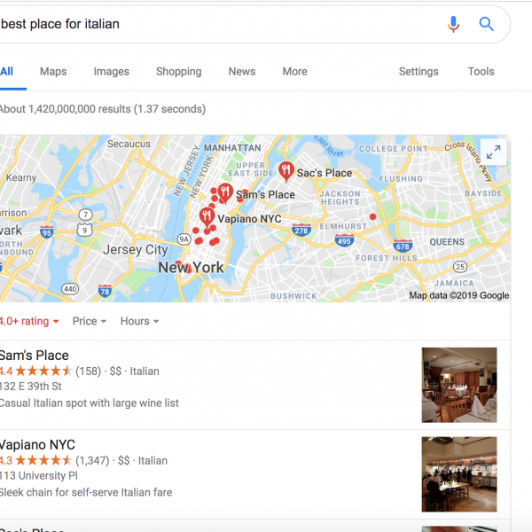Screen dimensions: 532x532
Task: Expand the map to full view
Action: click(493, 152)
